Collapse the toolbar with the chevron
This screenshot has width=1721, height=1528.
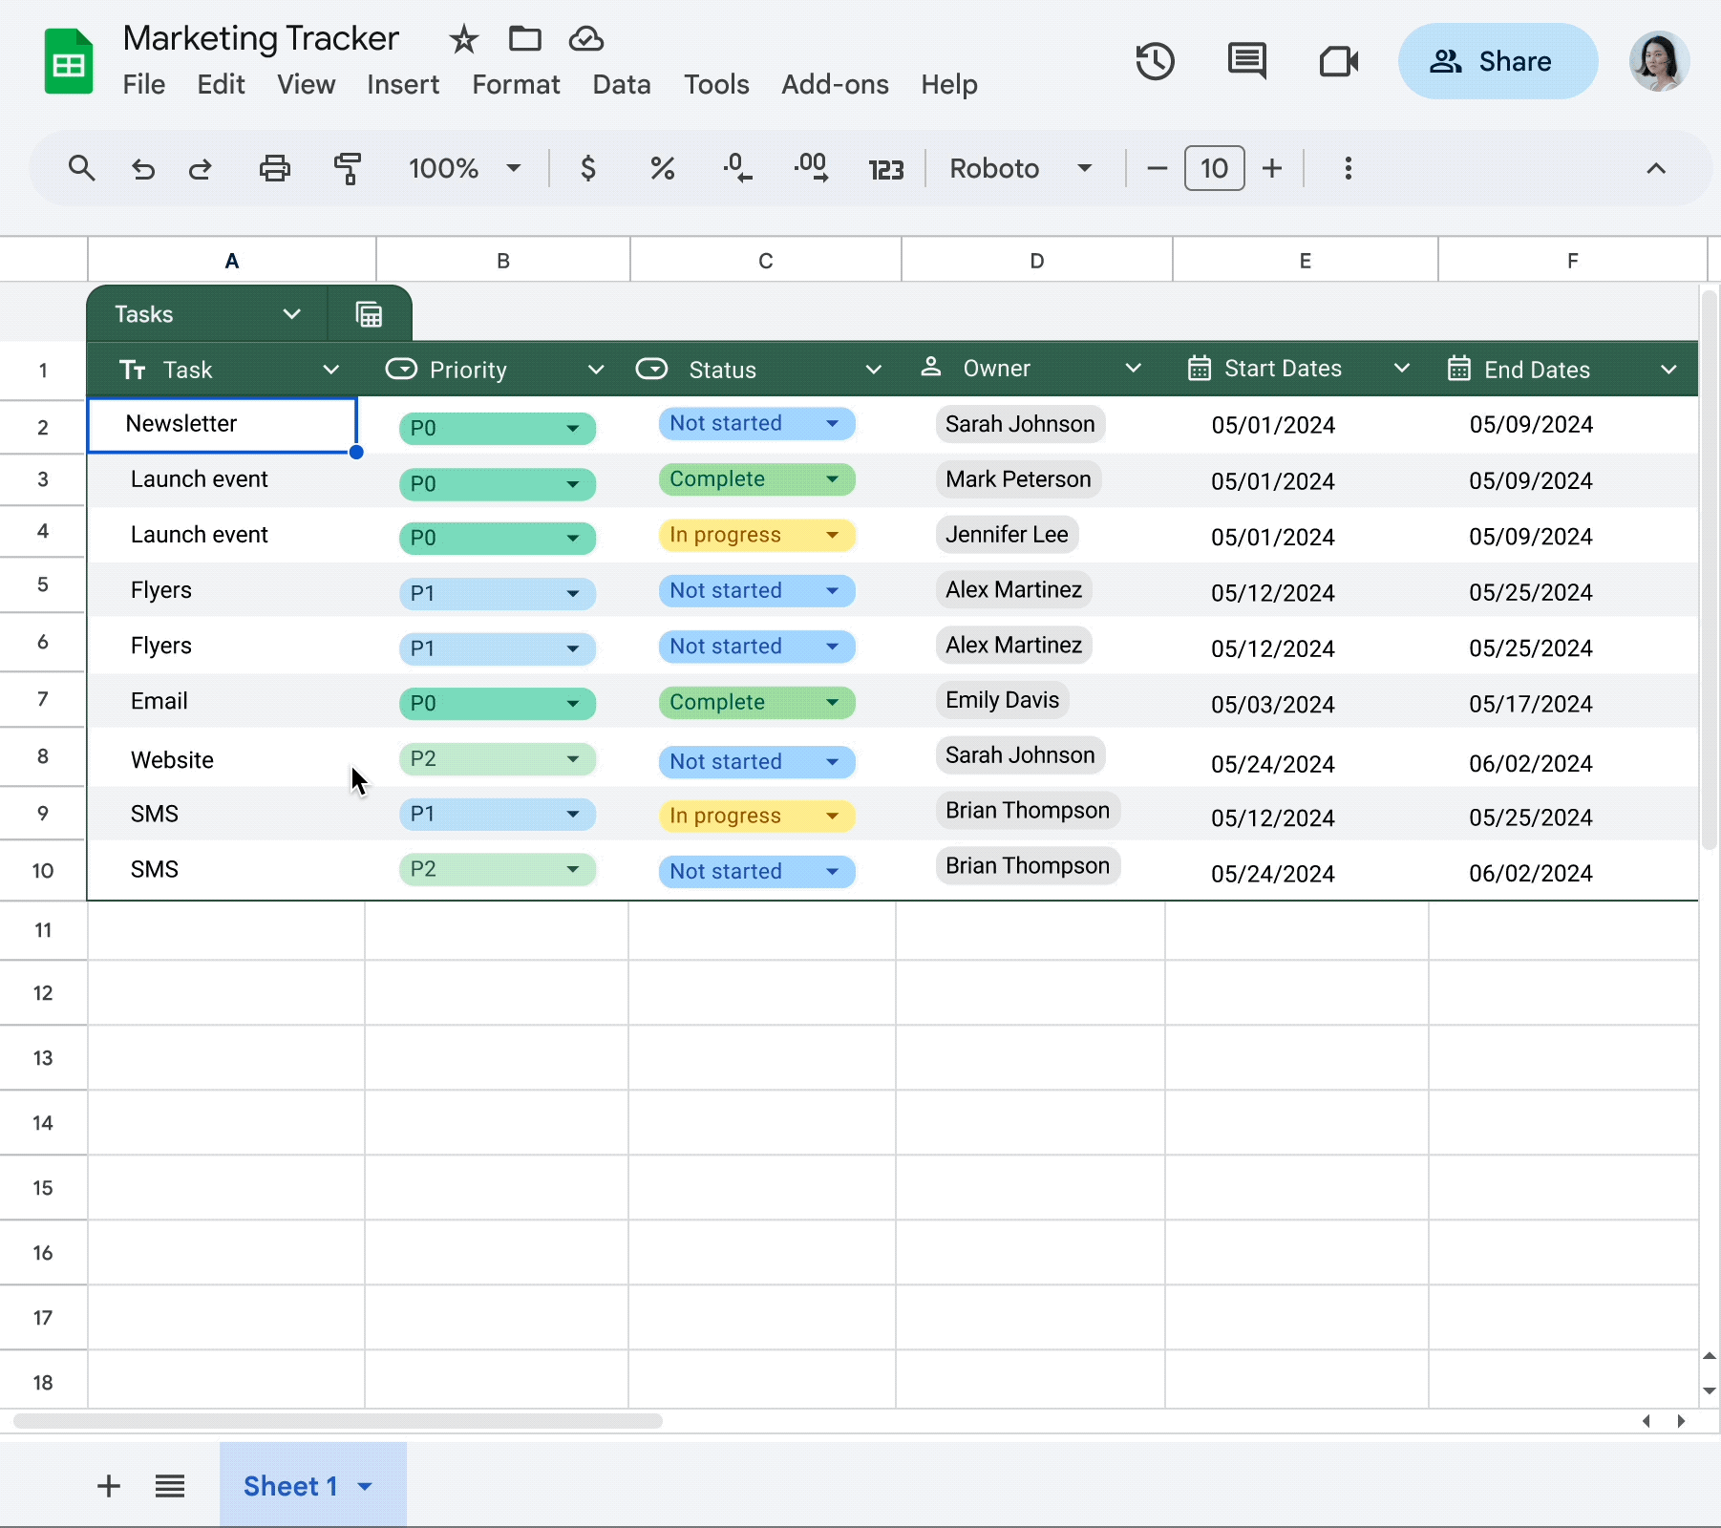(x=1656, y=168)
